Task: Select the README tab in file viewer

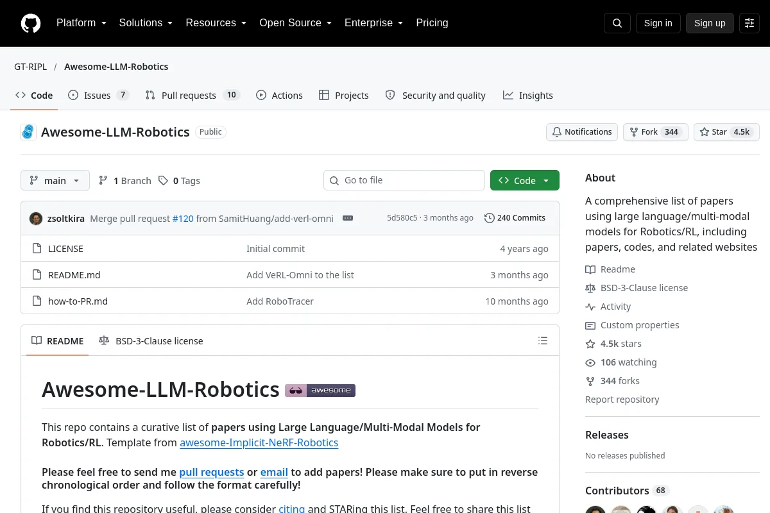Action: [58, 341]
